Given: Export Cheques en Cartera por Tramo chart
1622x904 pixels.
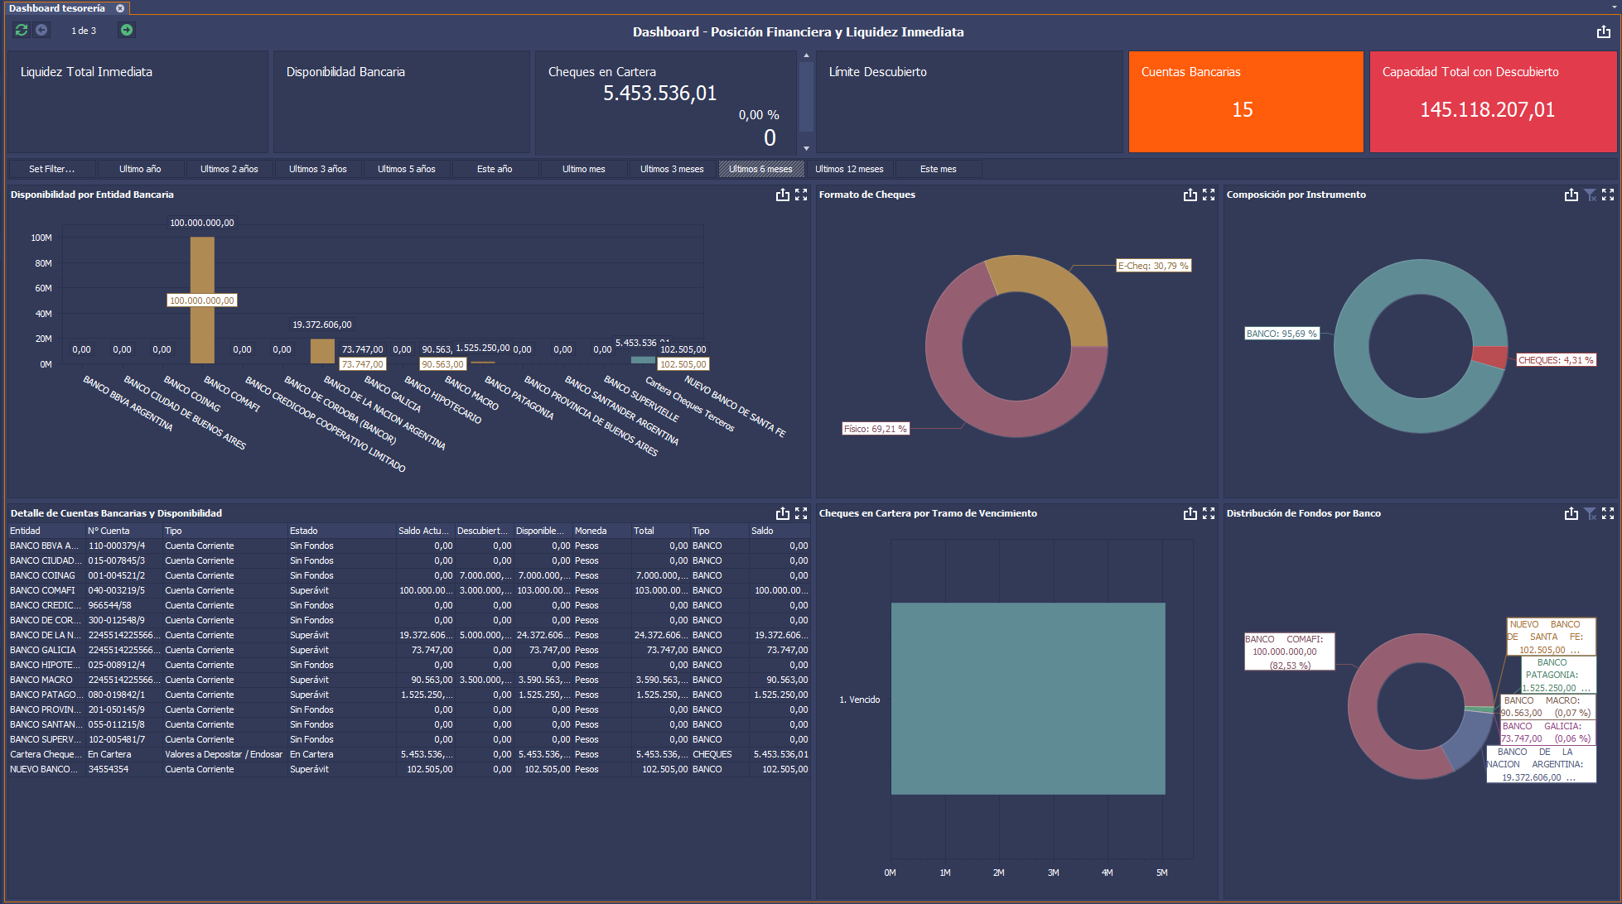Looking at the screenshot, I should pos(1190,513).
